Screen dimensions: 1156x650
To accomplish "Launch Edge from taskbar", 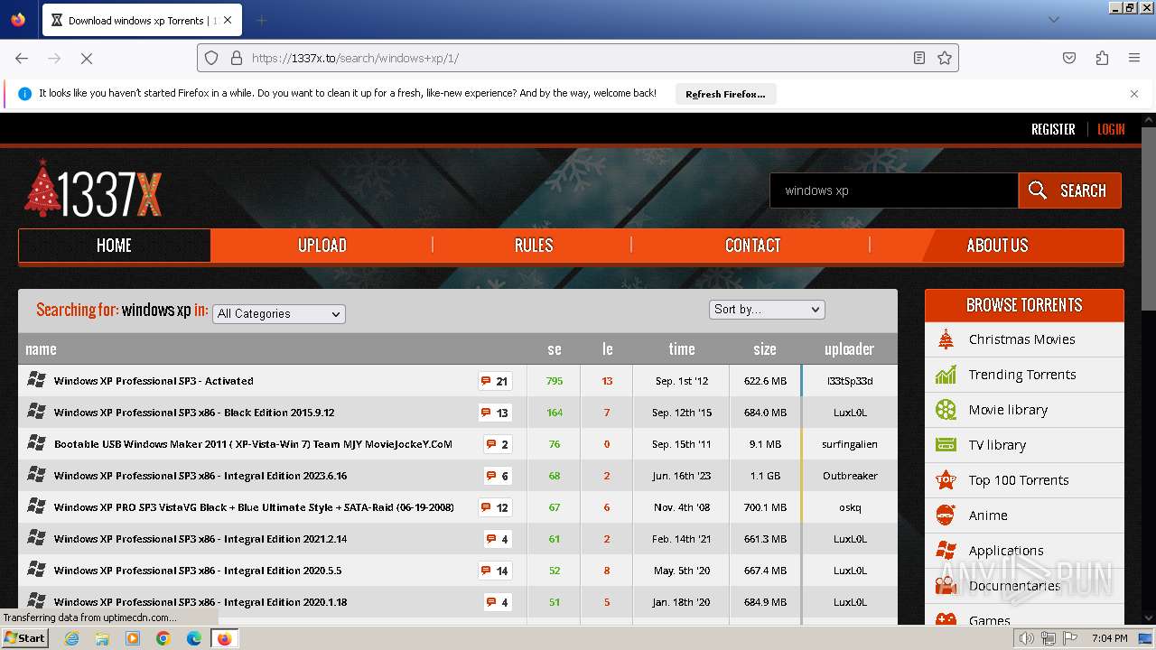I will (194, 638).
